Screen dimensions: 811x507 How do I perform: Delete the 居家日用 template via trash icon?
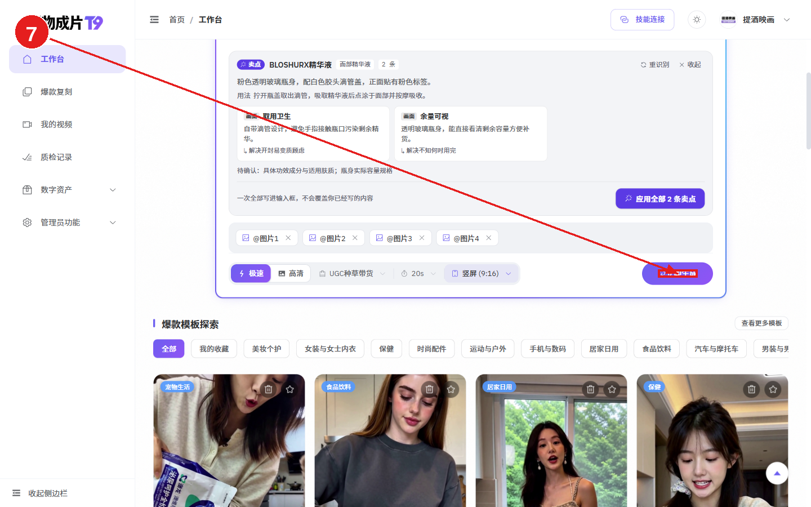pyautogui.click(x=591, y=389)
